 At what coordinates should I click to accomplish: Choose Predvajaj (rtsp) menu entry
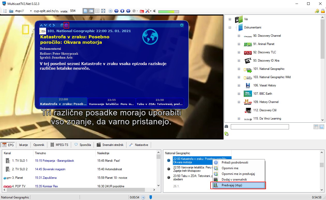tap(239, 185)
